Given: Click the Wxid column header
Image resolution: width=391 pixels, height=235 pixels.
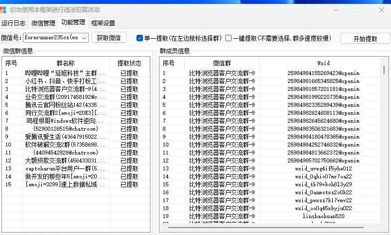Looking at the screenshot, I should 323,63.
